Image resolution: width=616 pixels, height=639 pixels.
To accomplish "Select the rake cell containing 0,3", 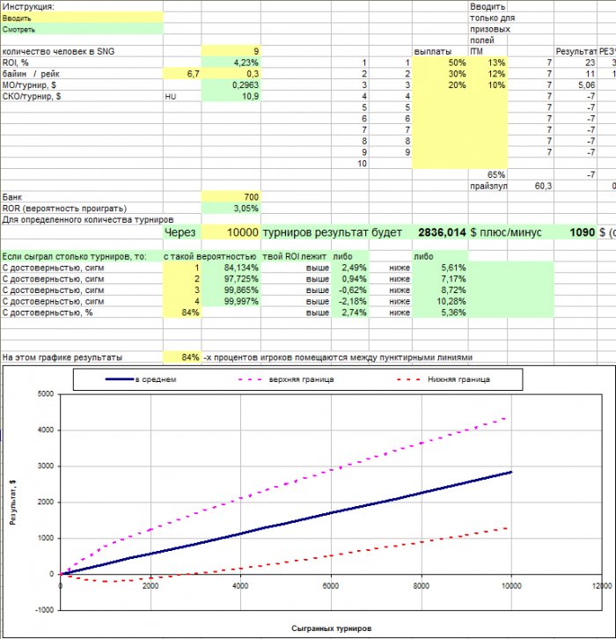I will point(231,74).
